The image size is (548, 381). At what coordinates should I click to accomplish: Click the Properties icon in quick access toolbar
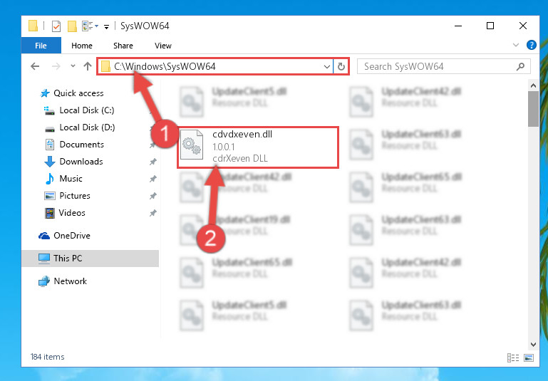click(56, 26)
